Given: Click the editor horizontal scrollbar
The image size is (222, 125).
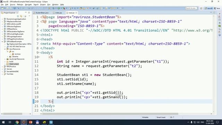Looking at the screenshot, I should [110, 114].
